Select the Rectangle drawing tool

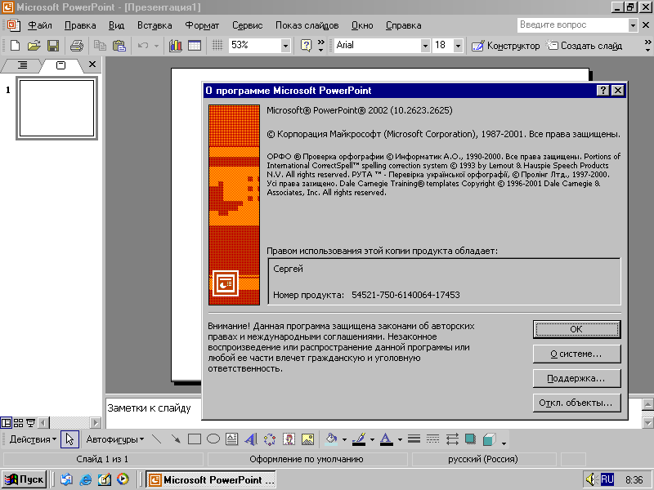195,439
